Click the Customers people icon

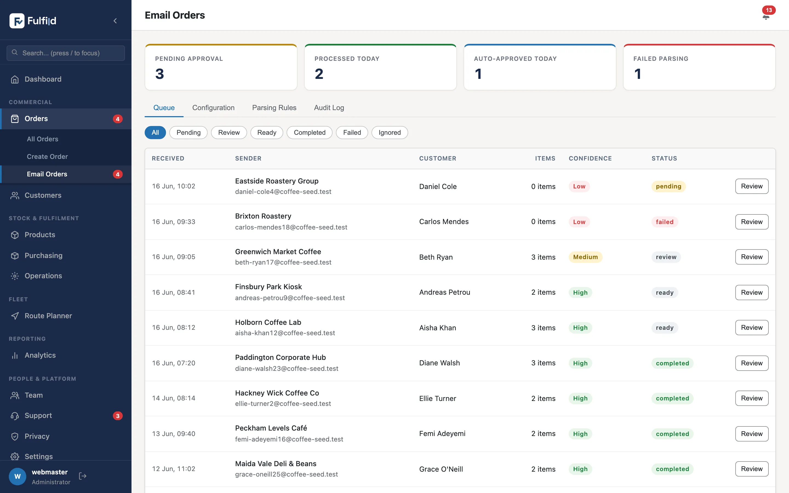15,195
